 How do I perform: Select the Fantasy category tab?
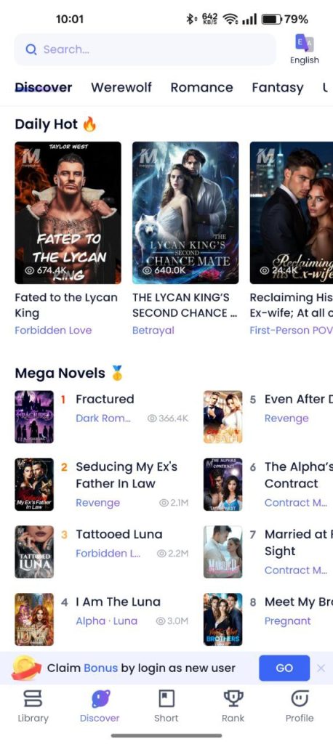point(278,87)
